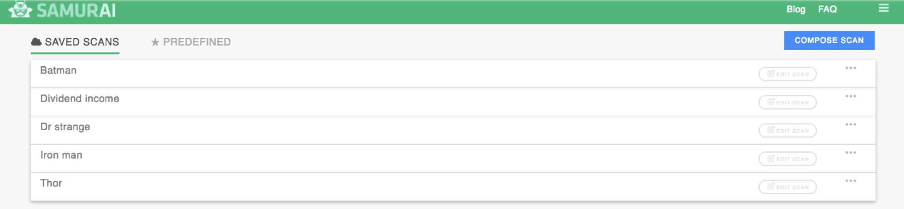Click the Samurai logo icon
Image resolution: width=904 pixels, height=209 pixels.
(x=20, y=9)
